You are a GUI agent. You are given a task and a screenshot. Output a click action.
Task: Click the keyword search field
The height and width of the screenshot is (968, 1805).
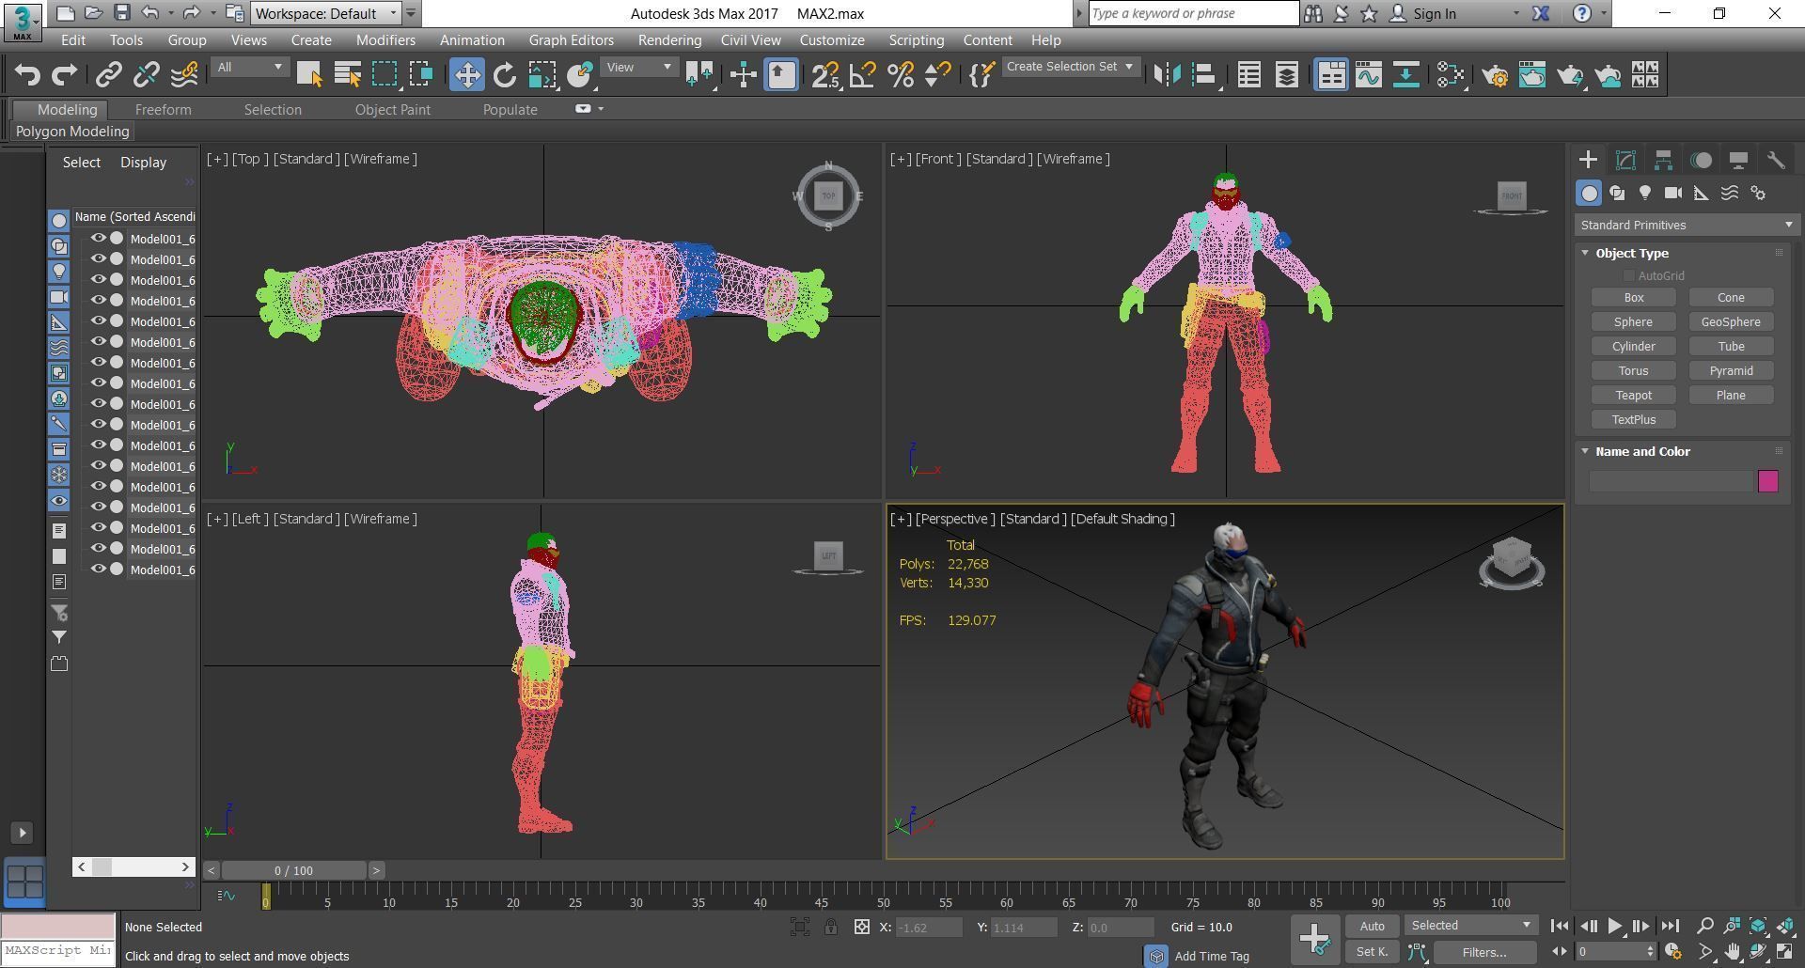(1193, 13)
